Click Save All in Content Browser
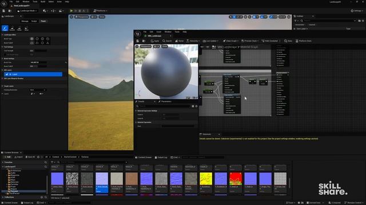The image size is (366, 205). click(x=30, y=157)
